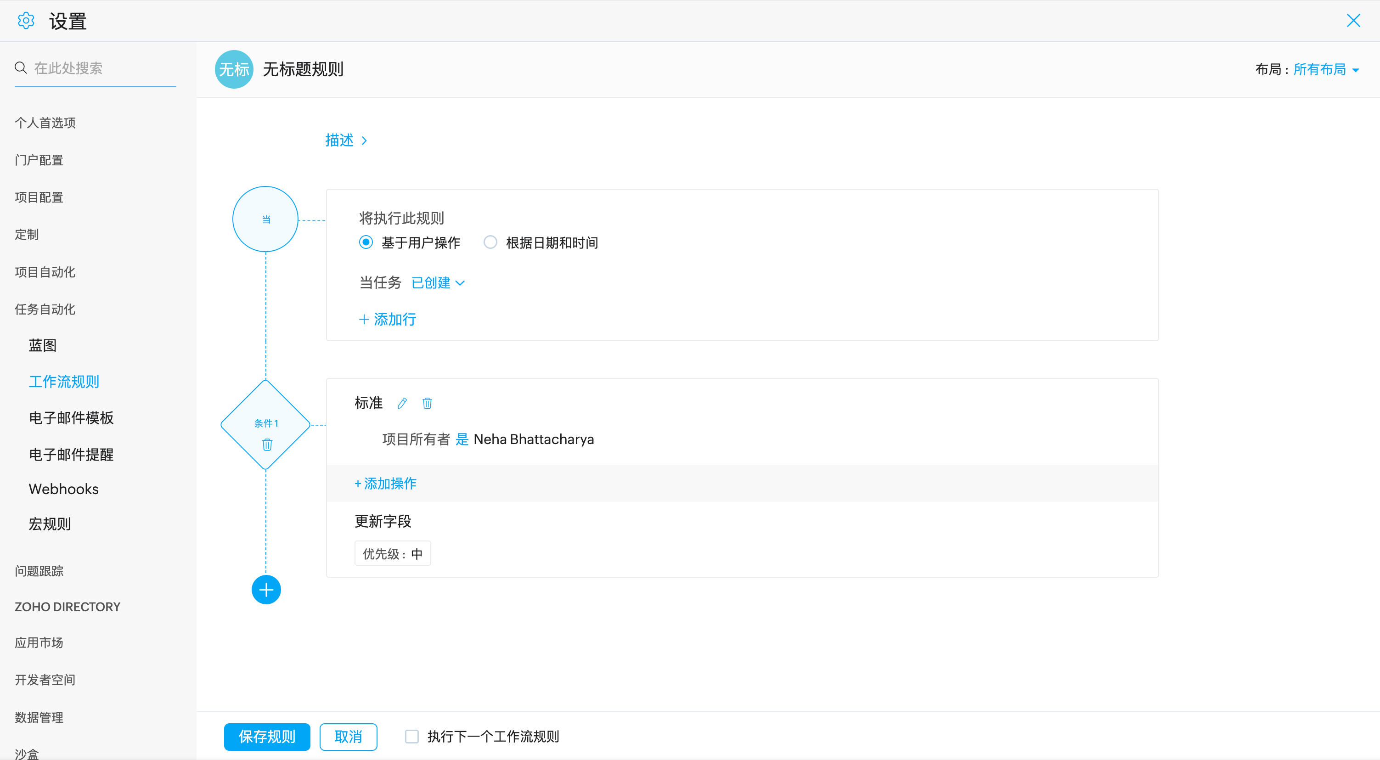Viewport: 1380px width, 760px height.
Task: Add new condition with blue plus circle
Action: (x=266, y=590)
